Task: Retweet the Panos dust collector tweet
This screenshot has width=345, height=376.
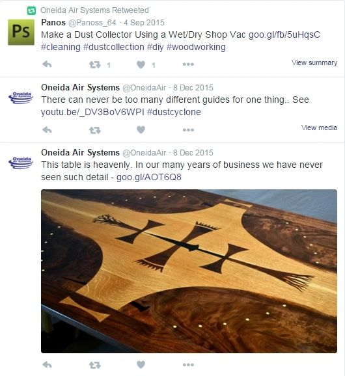Action: pos(95,65)
